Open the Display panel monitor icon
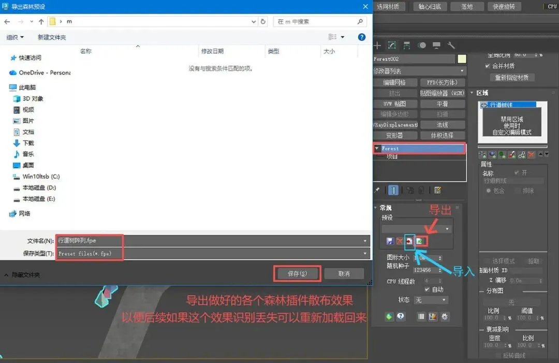 (x=436, y=45)
